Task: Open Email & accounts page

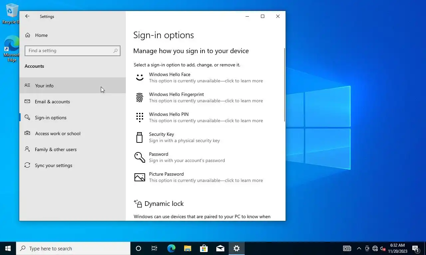Action: point(73,102)
